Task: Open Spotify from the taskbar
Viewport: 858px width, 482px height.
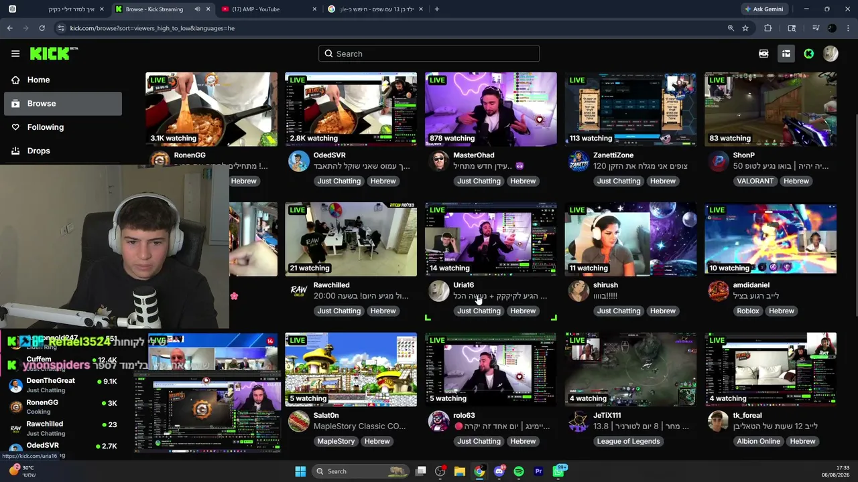Action: (519, 471)
